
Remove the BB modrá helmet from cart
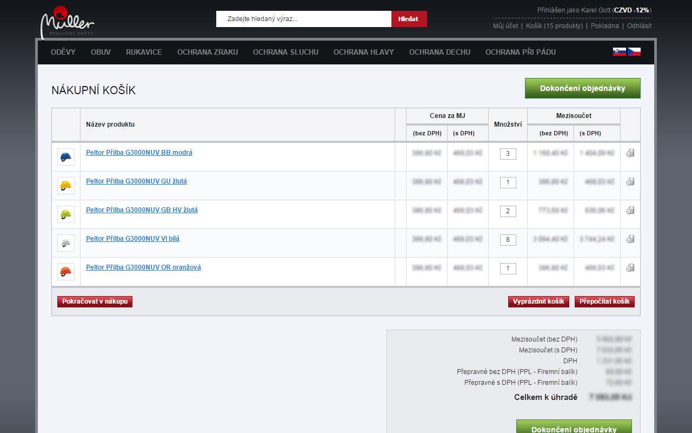tap(630, 153)
